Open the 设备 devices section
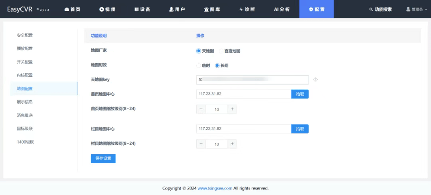This screenshot has width=431, height=195. [x=142, y=9]
